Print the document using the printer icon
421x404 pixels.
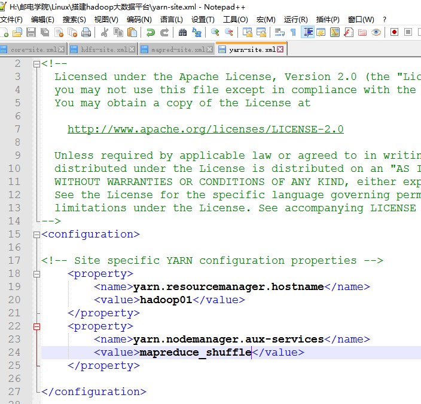tap(86, 32)
